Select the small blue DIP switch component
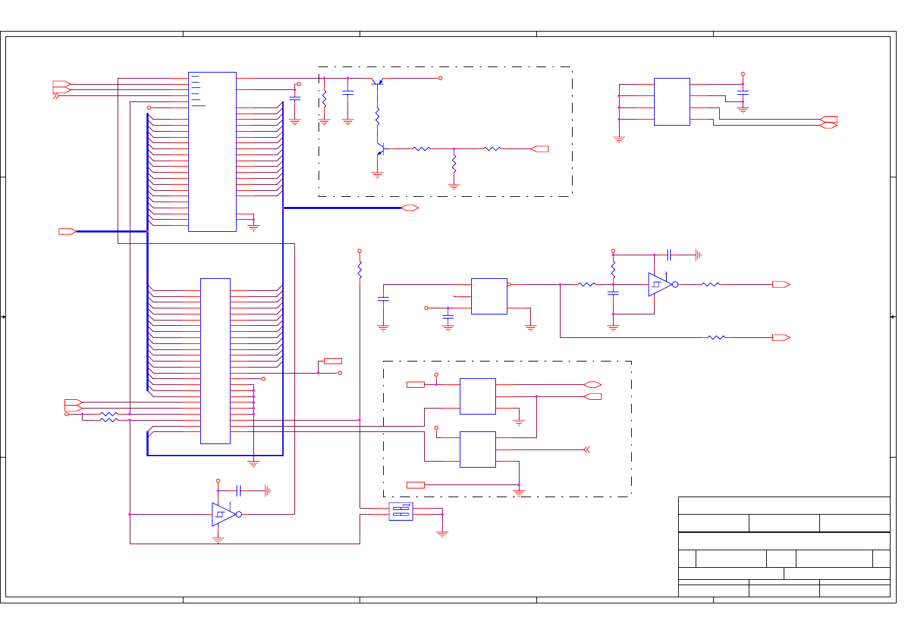The width and height of the screenshot is (908, 641). [401, 511]
